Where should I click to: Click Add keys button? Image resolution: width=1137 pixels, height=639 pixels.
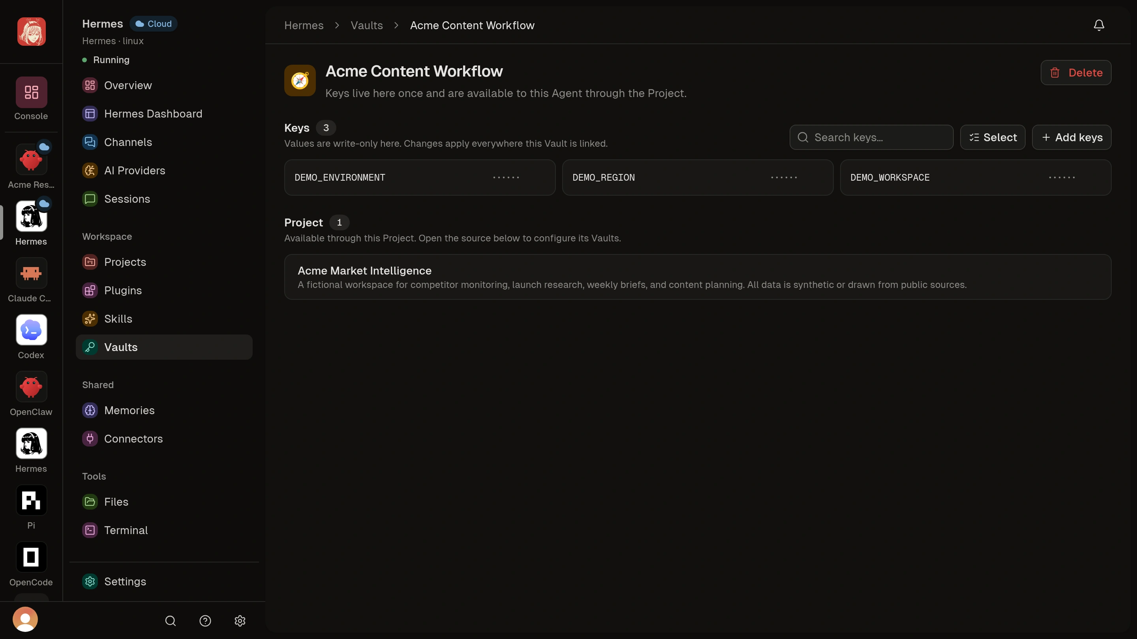point(1072,137)
